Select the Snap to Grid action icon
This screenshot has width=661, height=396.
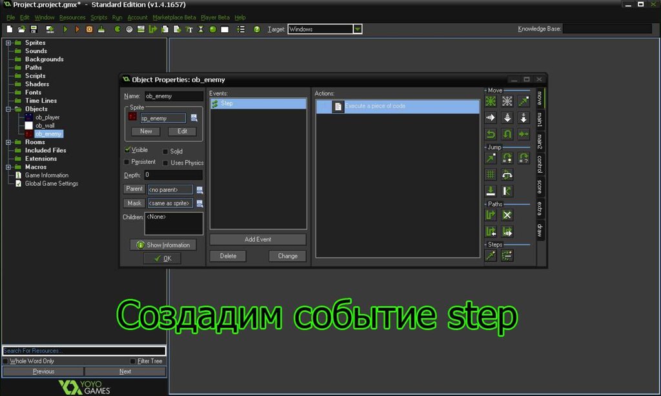[491, 174]
